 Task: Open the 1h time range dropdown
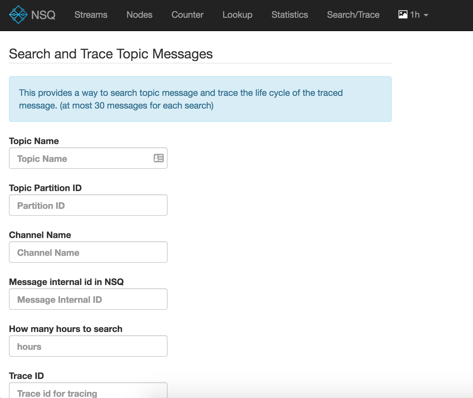pyautogui.click(x=413, y=15)
